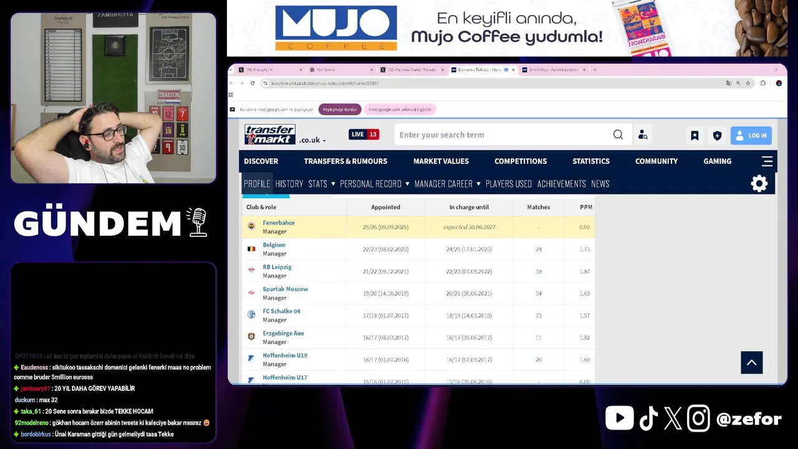Click the Transfermarkt logo
The image size is (798, 449).
click(x=270, y=134)
